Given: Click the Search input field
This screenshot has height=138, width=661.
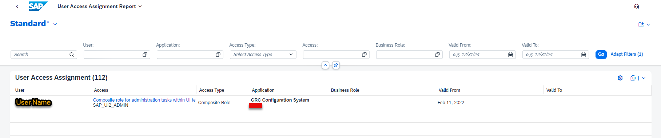Looking at the screenshot, I should point(41,55).
